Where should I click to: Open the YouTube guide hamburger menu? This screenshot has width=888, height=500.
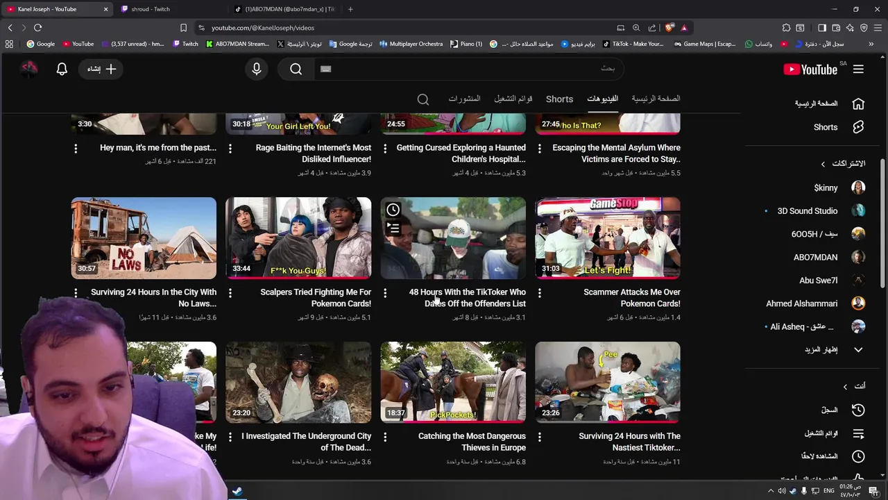(858, 69)
